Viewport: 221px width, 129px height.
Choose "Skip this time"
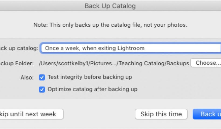click(161, 114)
